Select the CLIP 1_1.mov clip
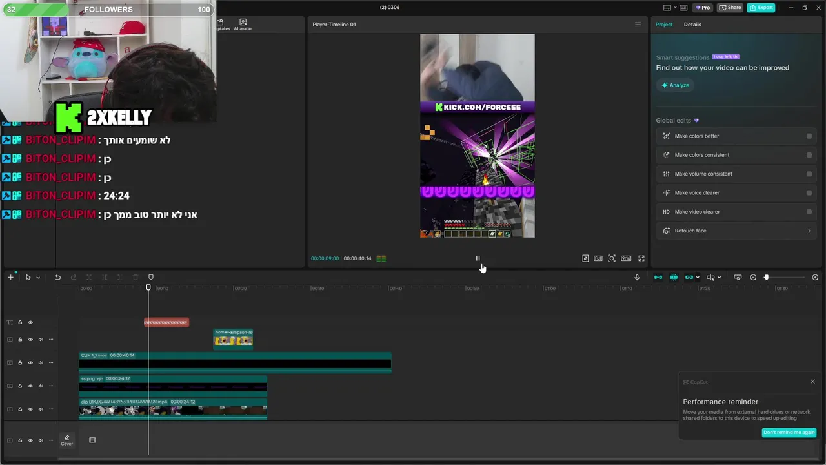This screenshot has height=465, width=826. [x=235, y=362]
